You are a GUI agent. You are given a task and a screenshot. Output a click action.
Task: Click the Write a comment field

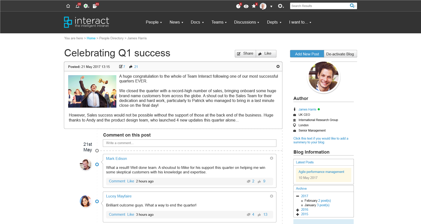click(x=189, y=143)
